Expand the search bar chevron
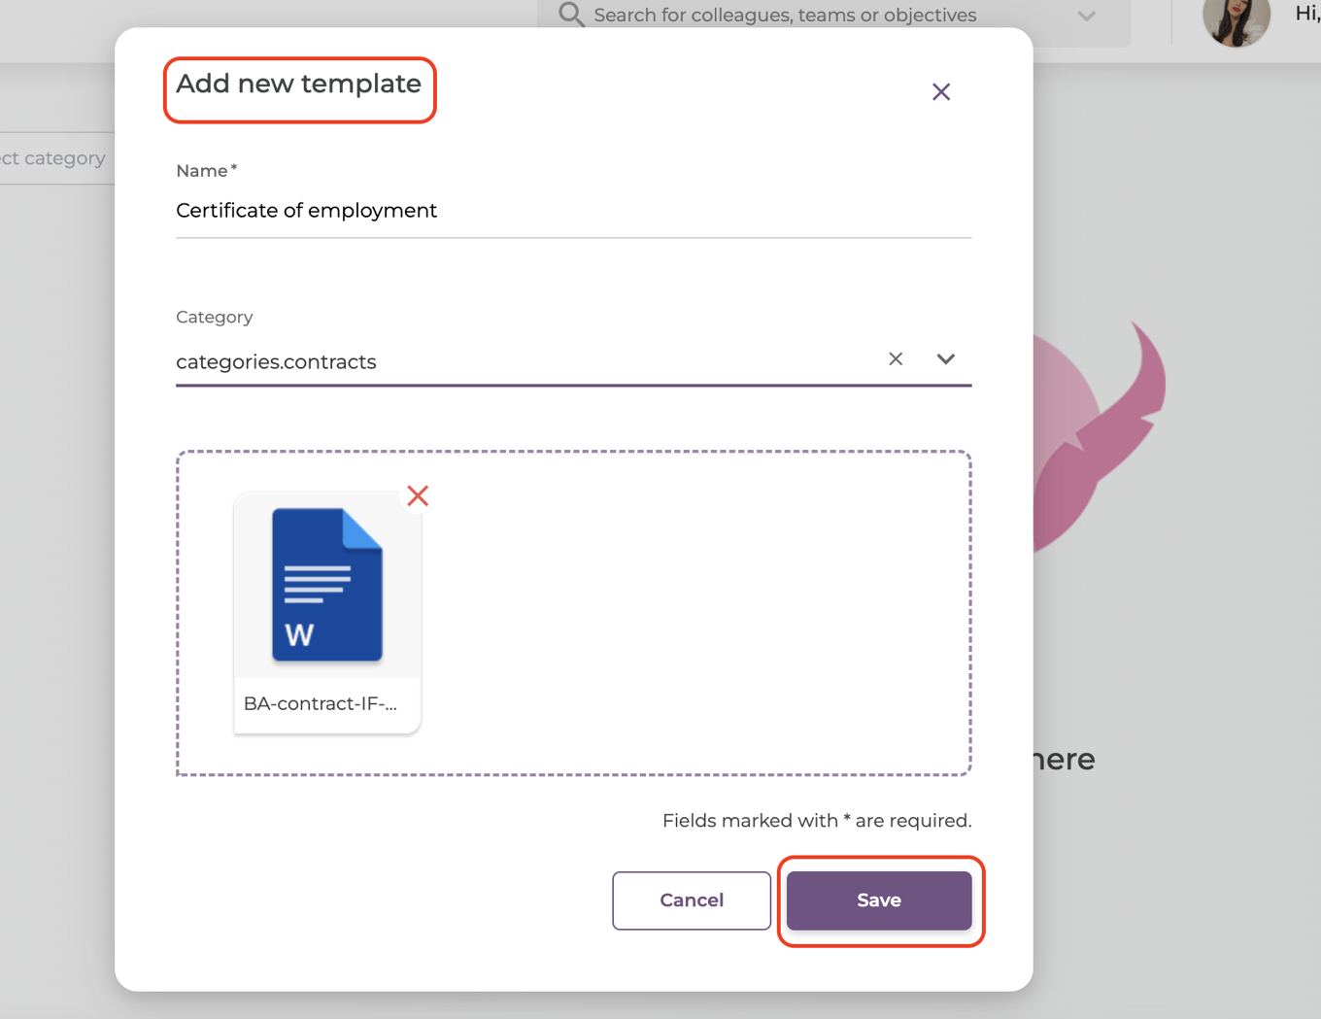 point(1087,16)
